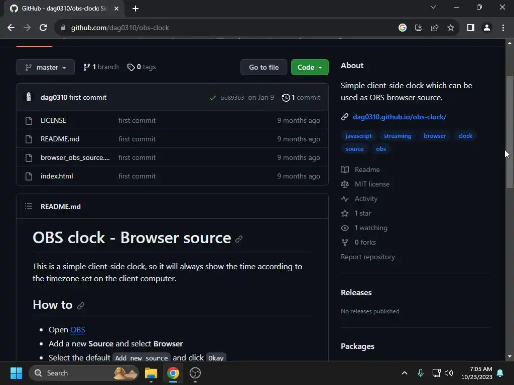View the 1 commit history link
Viewport: 514px width, 385px height.
tap(301, 98)
